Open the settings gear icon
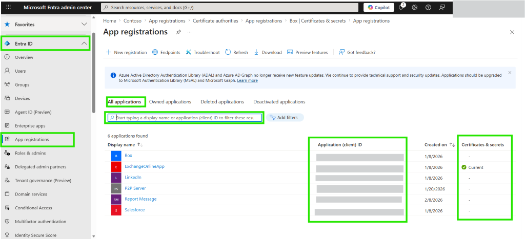Viewport: 525px width, 239px height. coord(414,7)
